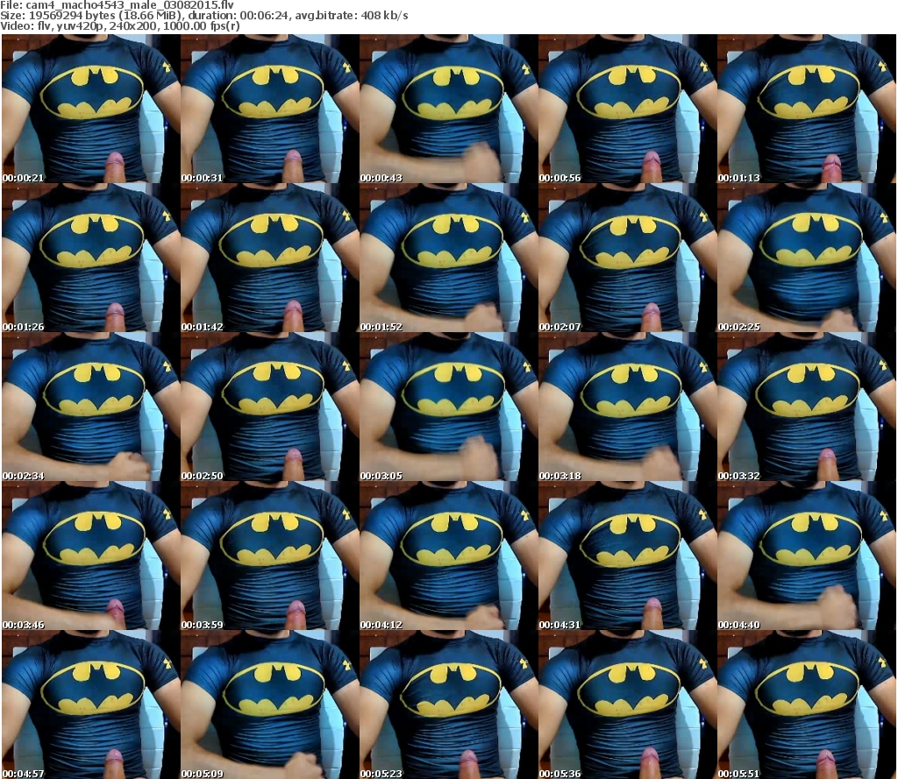Choose the frame stamped 00:05:09
This screenshot has height=779, width=898.
[x=270, y=704]
